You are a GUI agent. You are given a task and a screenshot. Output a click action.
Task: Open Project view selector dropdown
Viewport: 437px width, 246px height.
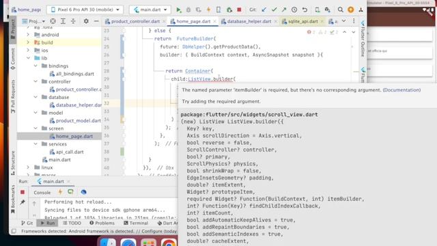coord(33,21)
